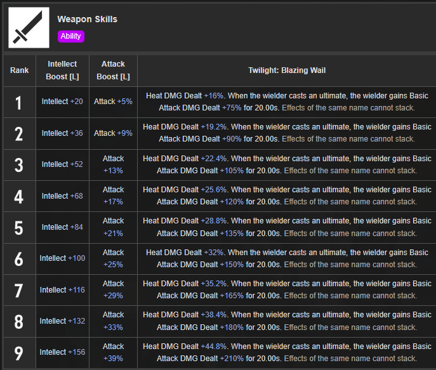Click the Rank column header
436x370 pixels.
[x=20, y=70]
